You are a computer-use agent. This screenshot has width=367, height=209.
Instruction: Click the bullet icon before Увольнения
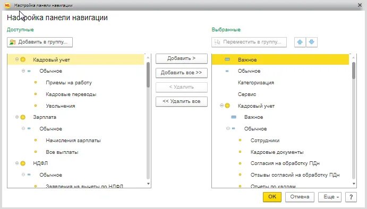pyautogui.click(x=36, y=106)
